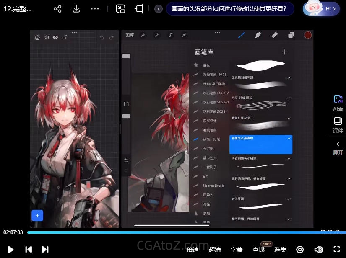Toggle the eye visibility icon in reference window
The height and width of the screenshot is (258, 346).
coord(55,37)
